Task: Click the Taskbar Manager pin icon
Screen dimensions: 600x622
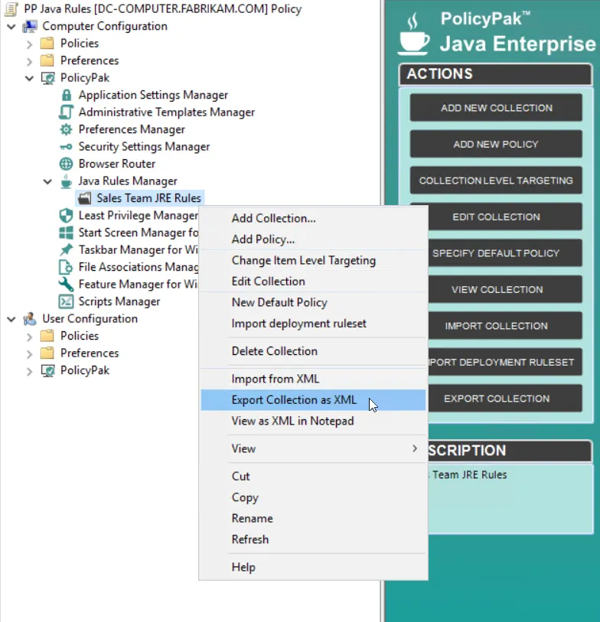Action: click(66, 250)
